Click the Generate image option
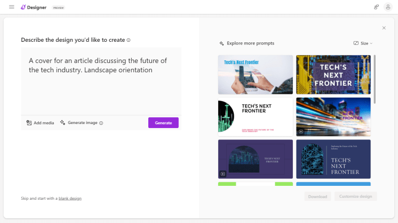 (79, 123)
